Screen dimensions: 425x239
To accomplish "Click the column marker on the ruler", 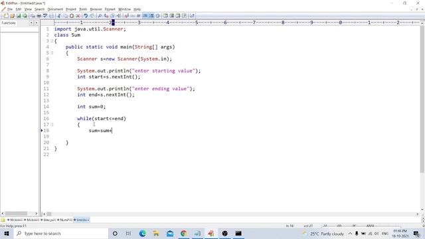I will pos(114,23).
